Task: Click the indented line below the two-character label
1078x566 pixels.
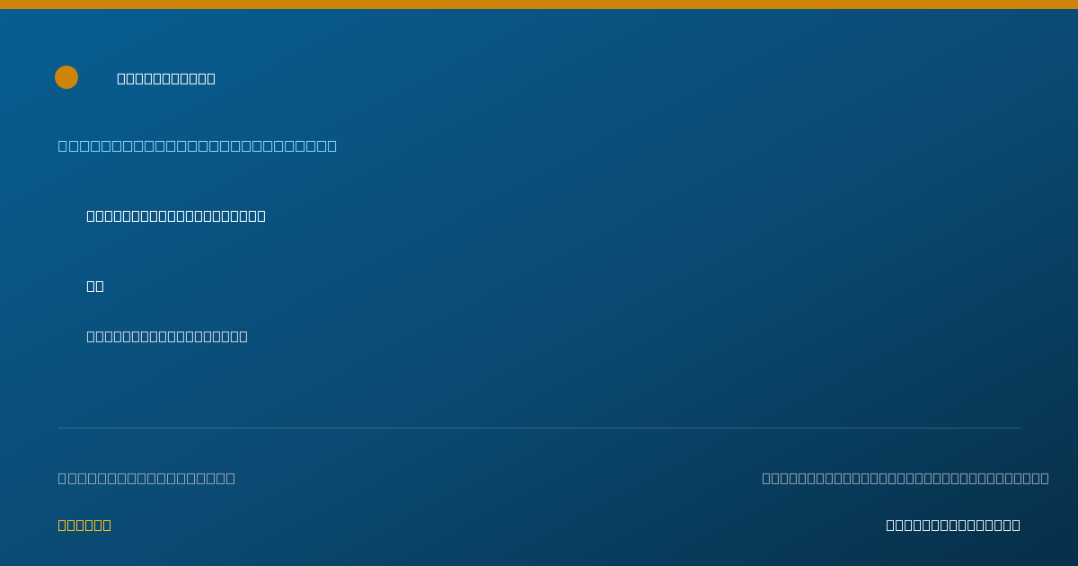Action: point(167,336)
